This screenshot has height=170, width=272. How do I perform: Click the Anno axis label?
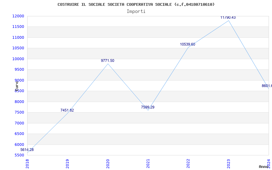[264, 167]
